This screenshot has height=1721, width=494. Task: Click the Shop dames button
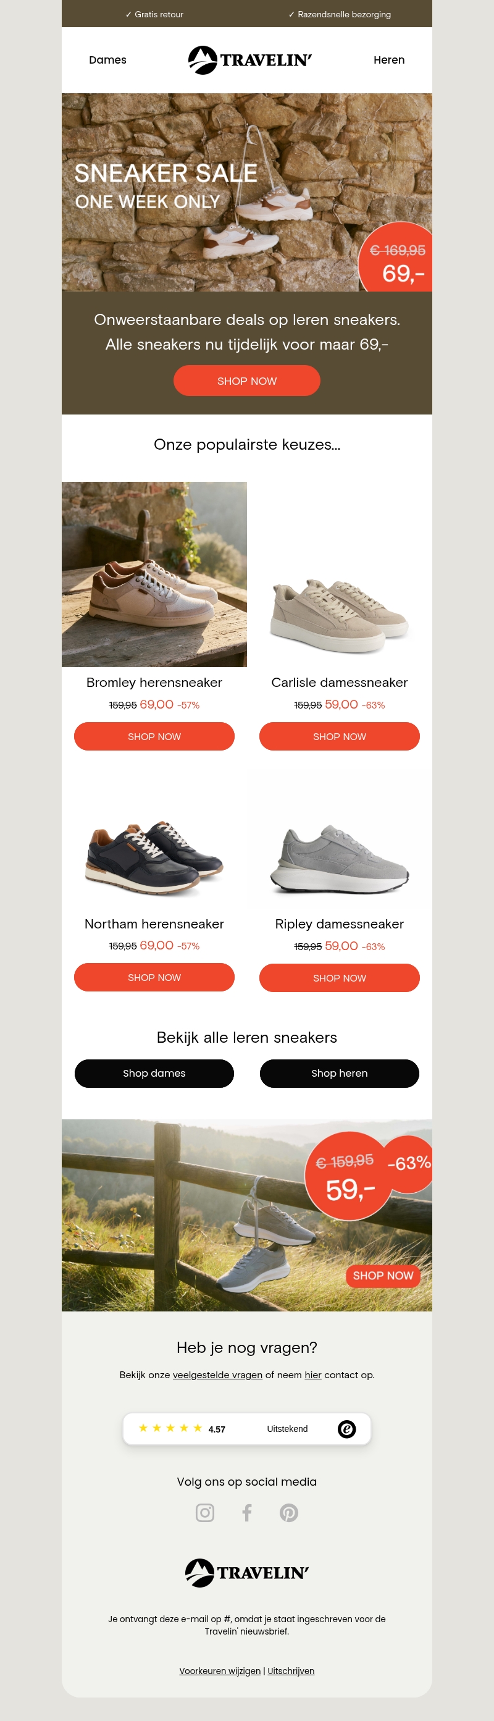tap(154, 1073)
